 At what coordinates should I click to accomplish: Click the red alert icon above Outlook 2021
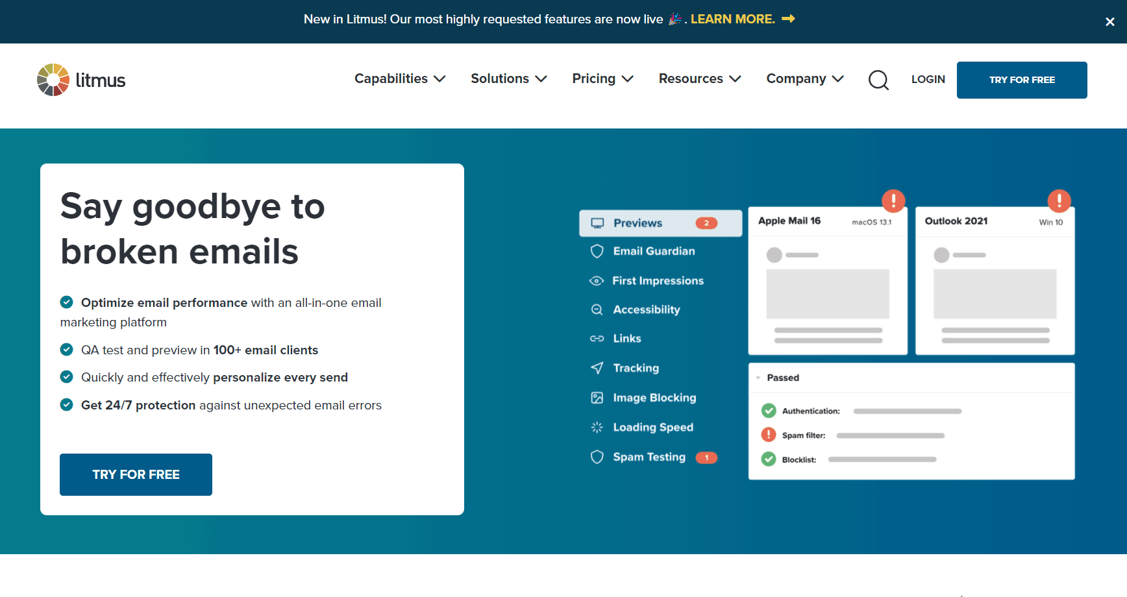[x=1059, y=201]
